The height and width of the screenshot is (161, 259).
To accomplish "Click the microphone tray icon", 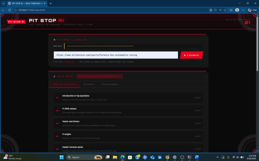I will [x=228, y=157].
